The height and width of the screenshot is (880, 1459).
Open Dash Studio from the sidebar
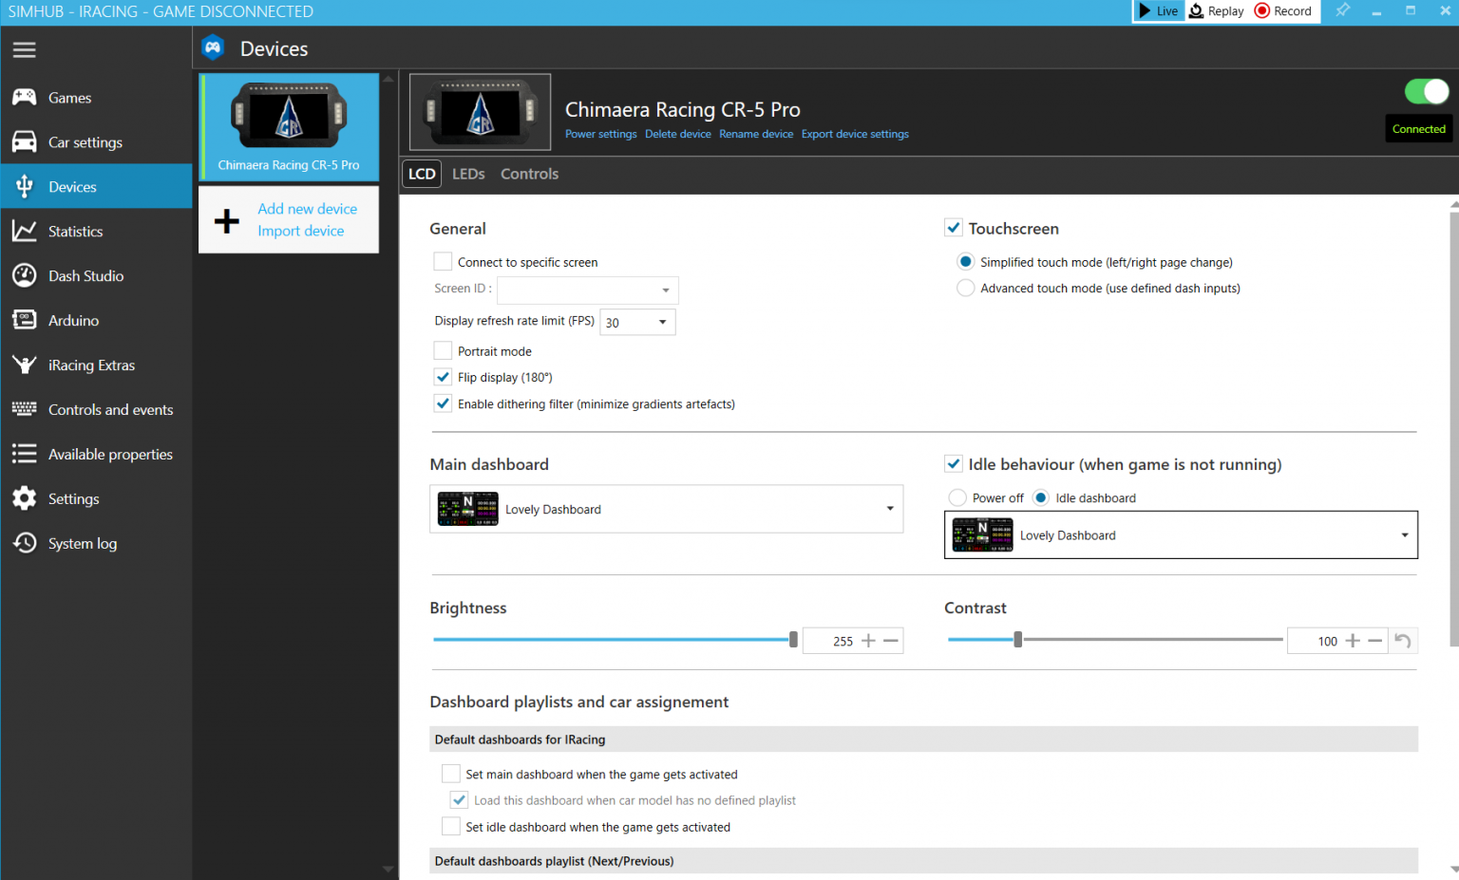85,276
